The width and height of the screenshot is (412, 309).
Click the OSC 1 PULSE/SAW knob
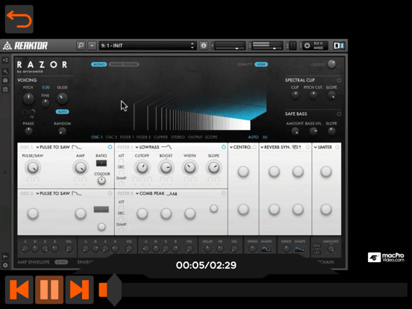click(x=33, y=168)
